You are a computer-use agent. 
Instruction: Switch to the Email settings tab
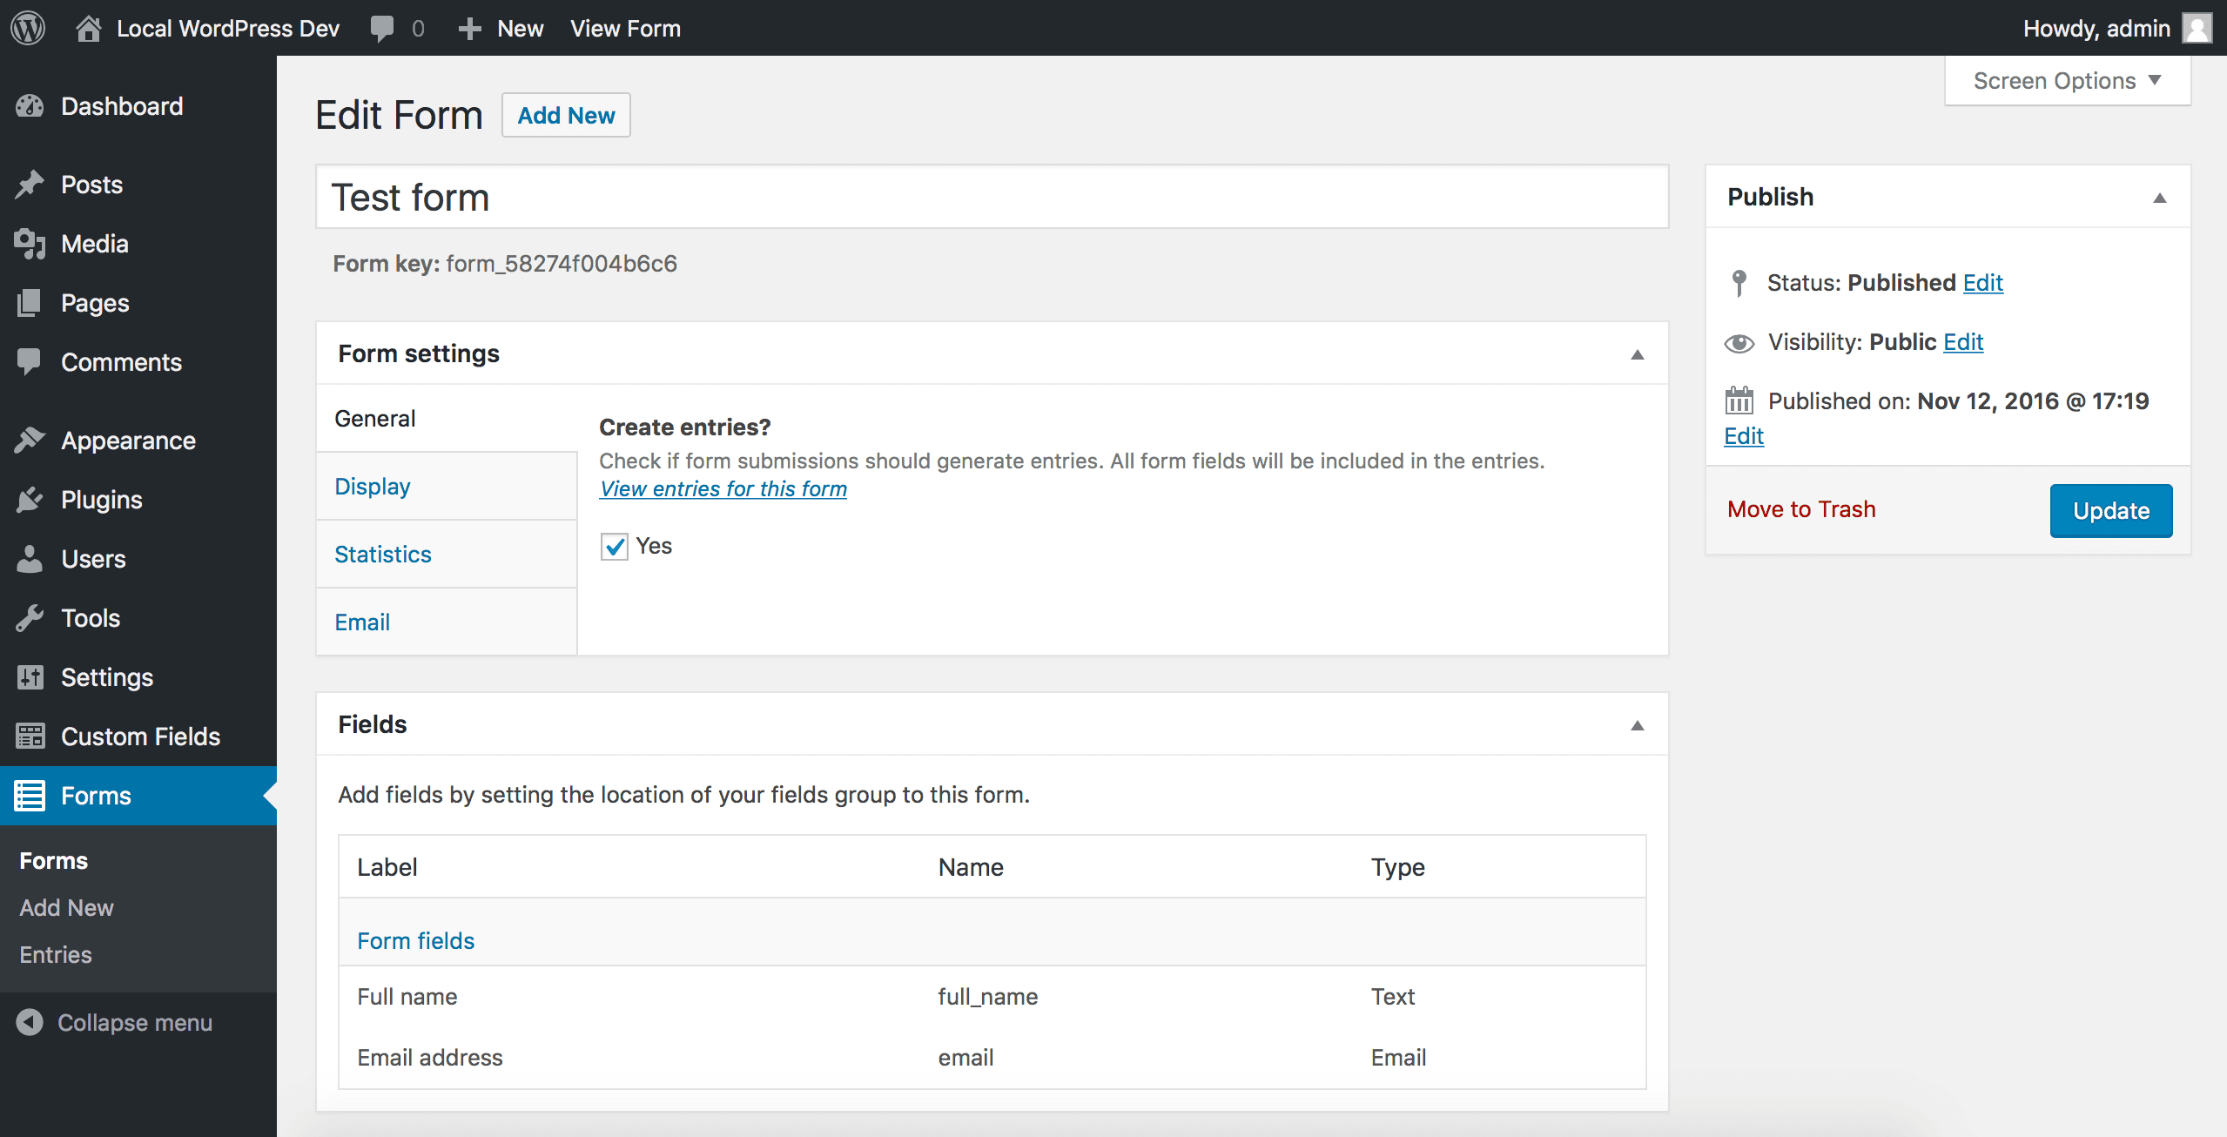pyautogui.click(x=447, y=622)
